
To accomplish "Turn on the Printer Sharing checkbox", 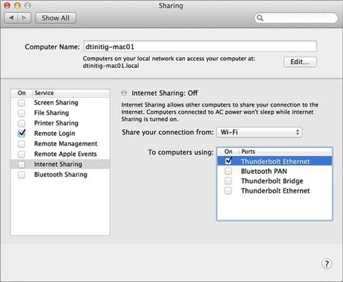I will tap(21, 123).
